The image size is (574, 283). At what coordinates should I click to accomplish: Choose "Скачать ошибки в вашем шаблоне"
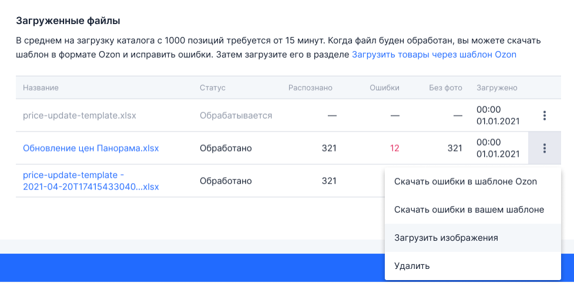(x=472, y=210)
